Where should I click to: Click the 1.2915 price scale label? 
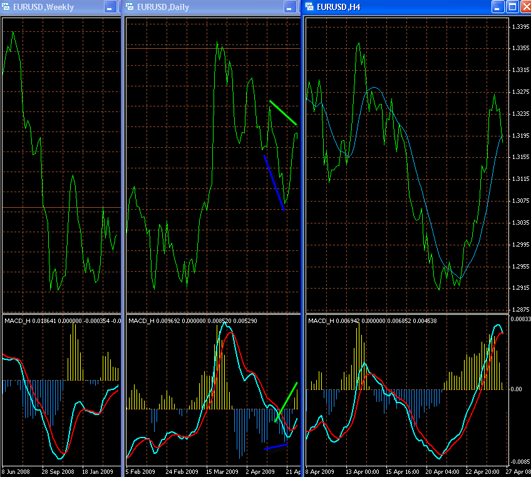point(521,288)
